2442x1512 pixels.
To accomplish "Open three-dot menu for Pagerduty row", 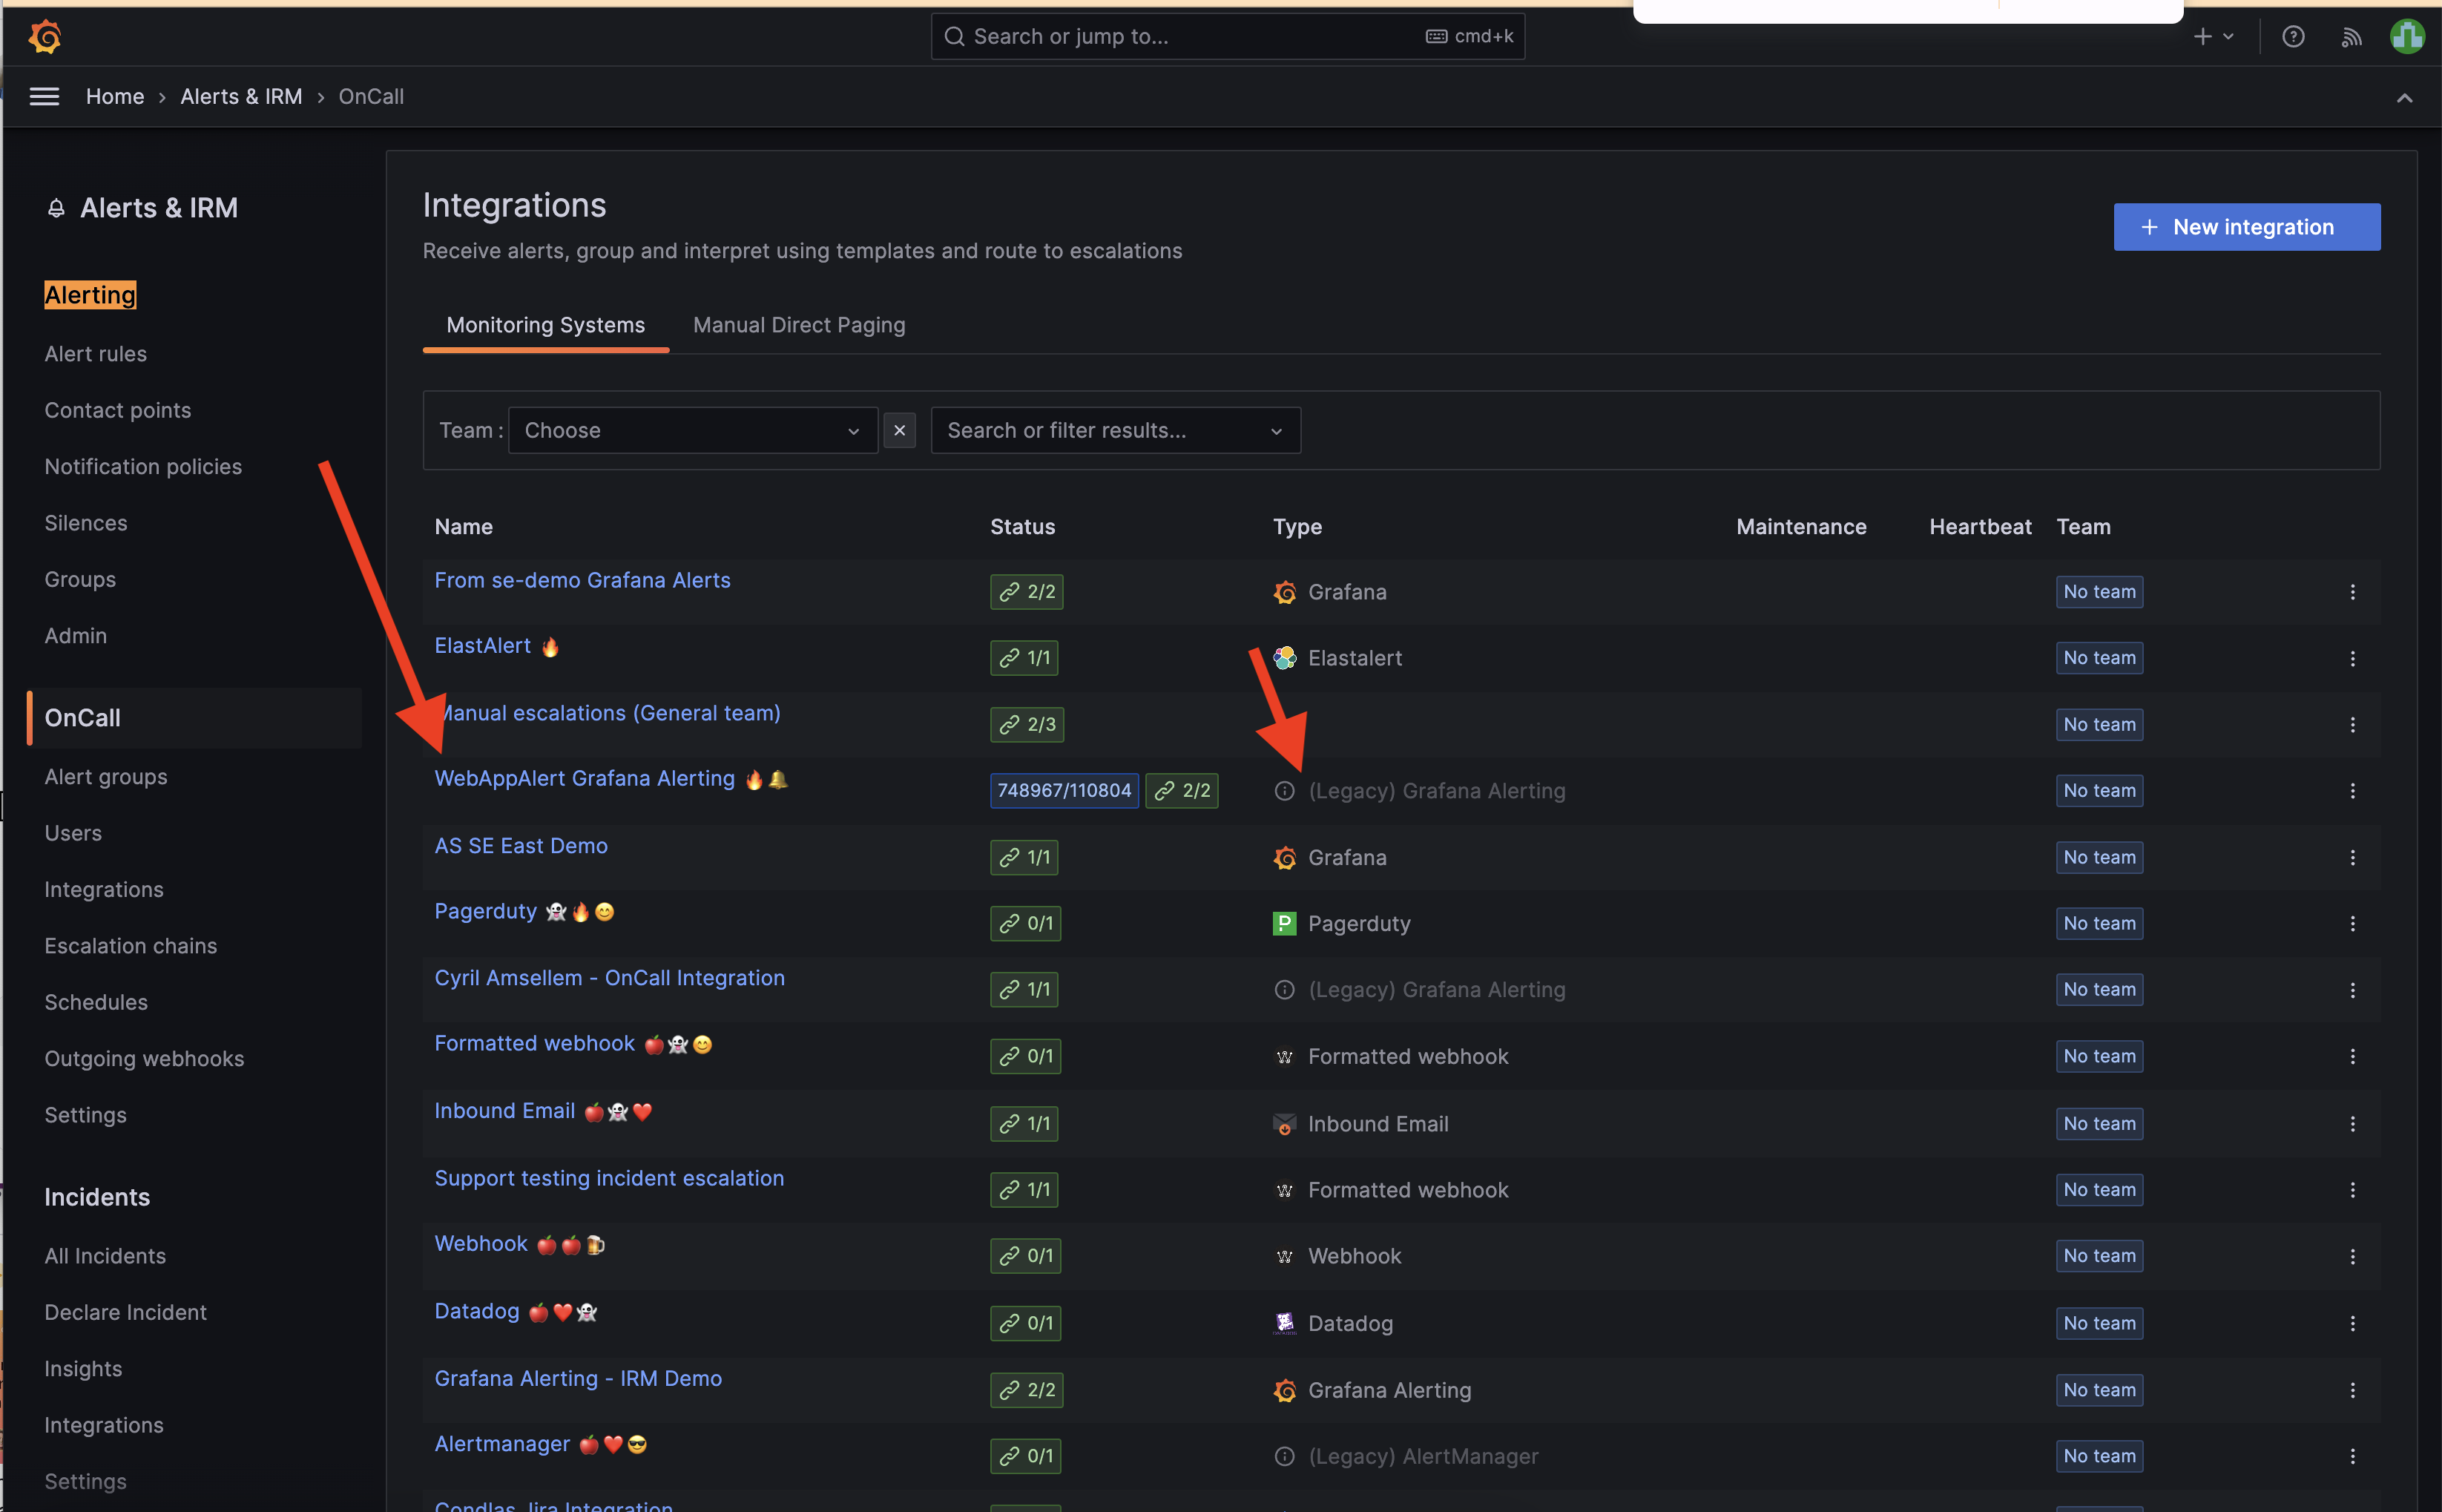I will coord(2353,924).
